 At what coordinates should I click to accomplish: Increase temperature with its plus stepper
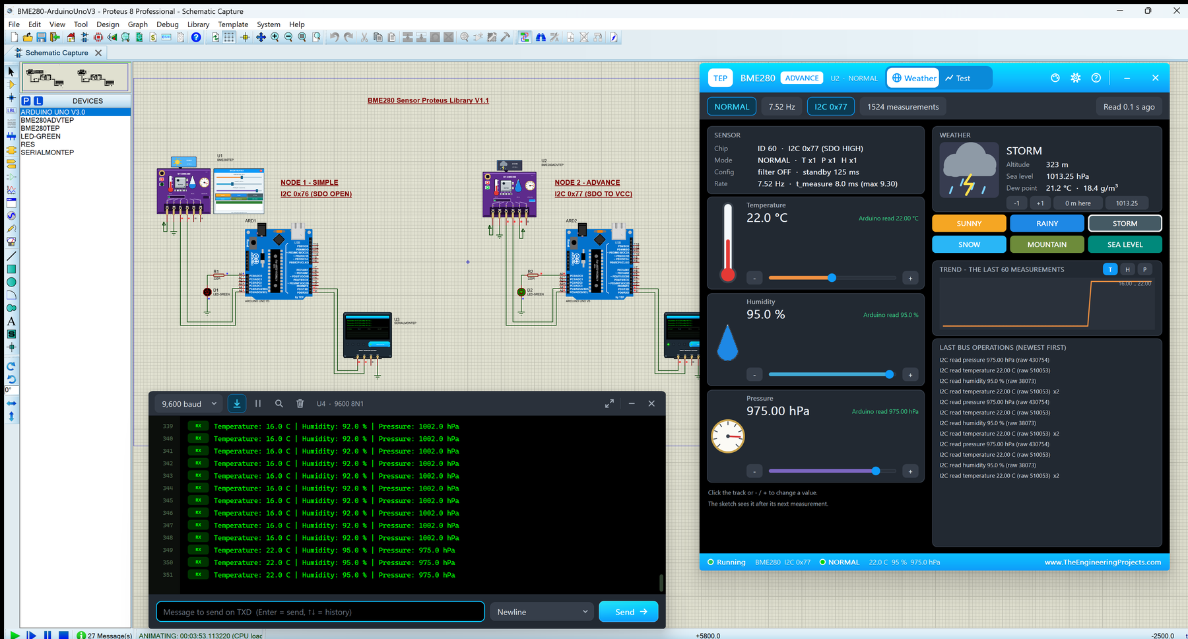pos(910,279)
